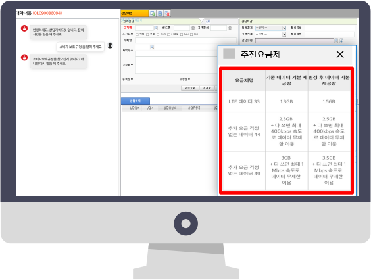Click the blue save disk toolbar icon
This screenshot has width=371, height=280.
pyautogui.click(x=160, y=14)
